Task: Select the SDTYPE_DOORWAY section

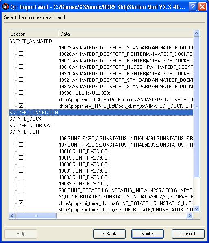Action: [x=31, y=126]
